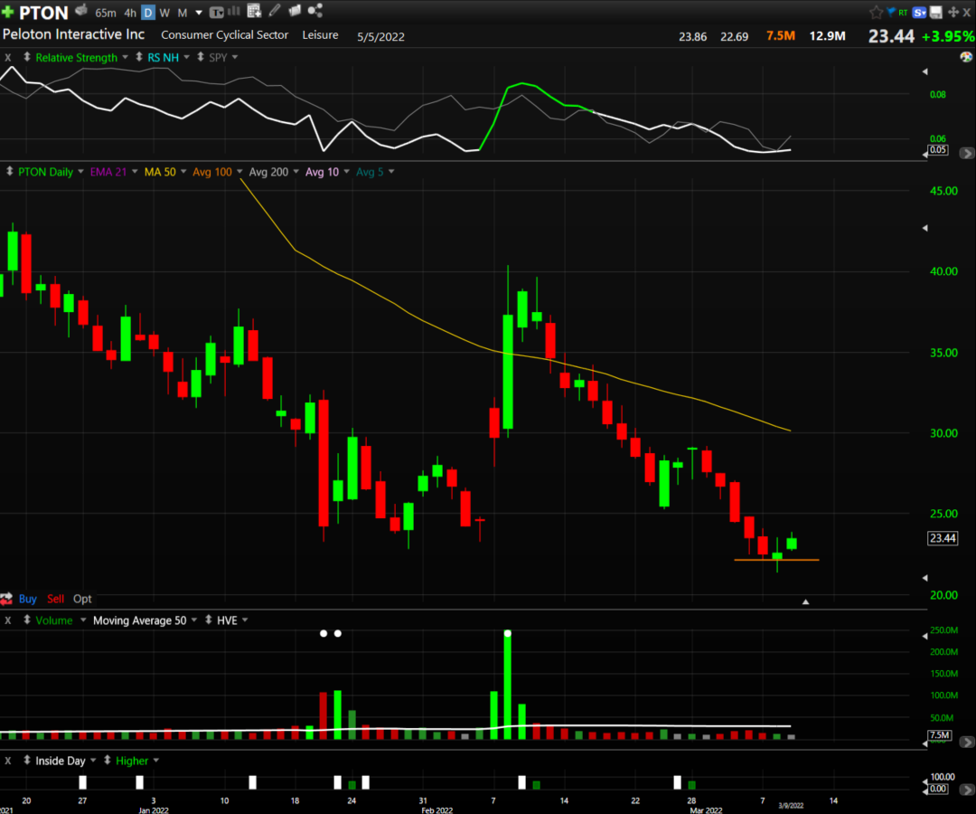Open the Avg 100 dropdown
Screen dimensions: 976x814
click(x=239, y=172)
